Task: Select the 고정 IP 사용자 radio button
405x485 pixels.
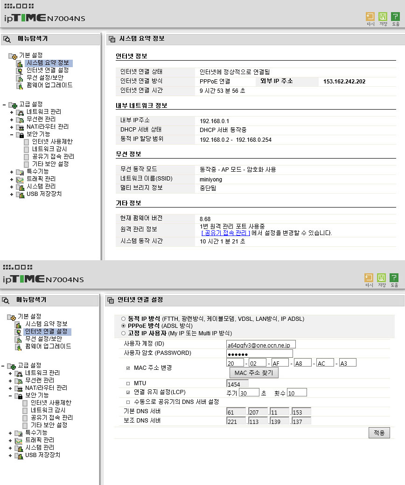Action: pyautogui.click(x=124, y=333)
